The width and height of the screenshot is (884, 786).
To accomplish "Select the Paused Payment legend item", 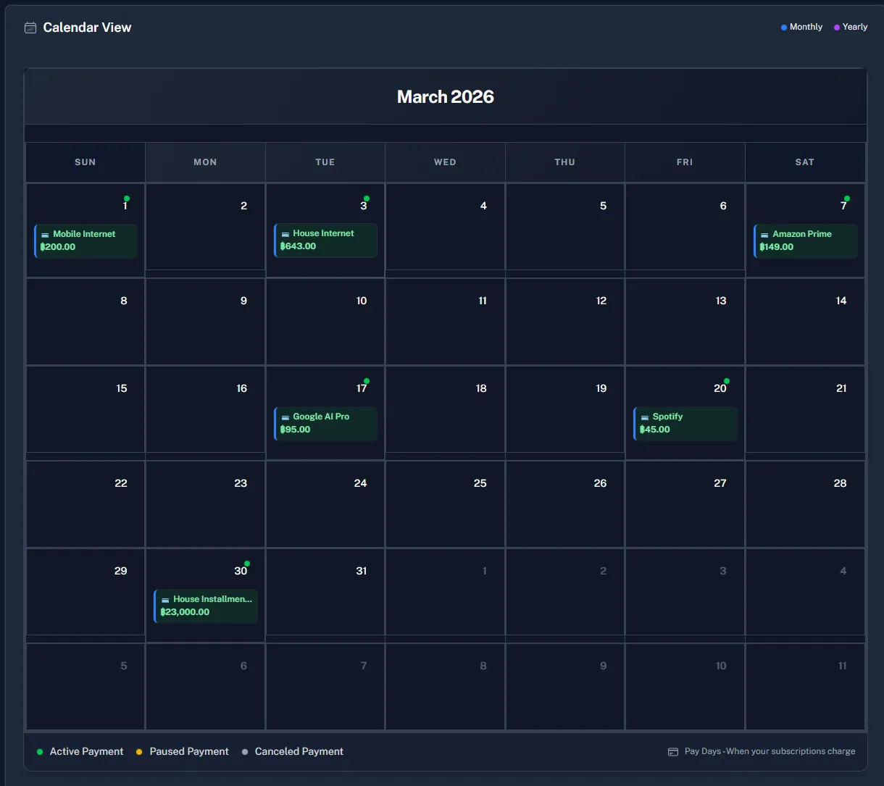I will [x=182, y=752].
